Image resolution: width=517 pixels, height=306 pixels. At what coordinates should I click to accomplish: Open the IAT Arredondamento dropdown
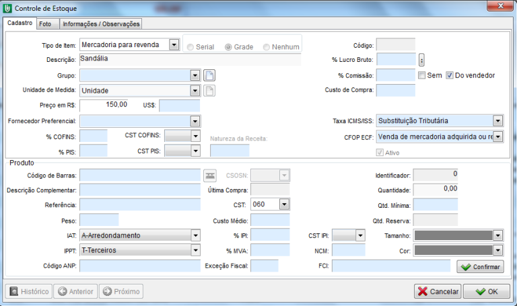point(195,235)
